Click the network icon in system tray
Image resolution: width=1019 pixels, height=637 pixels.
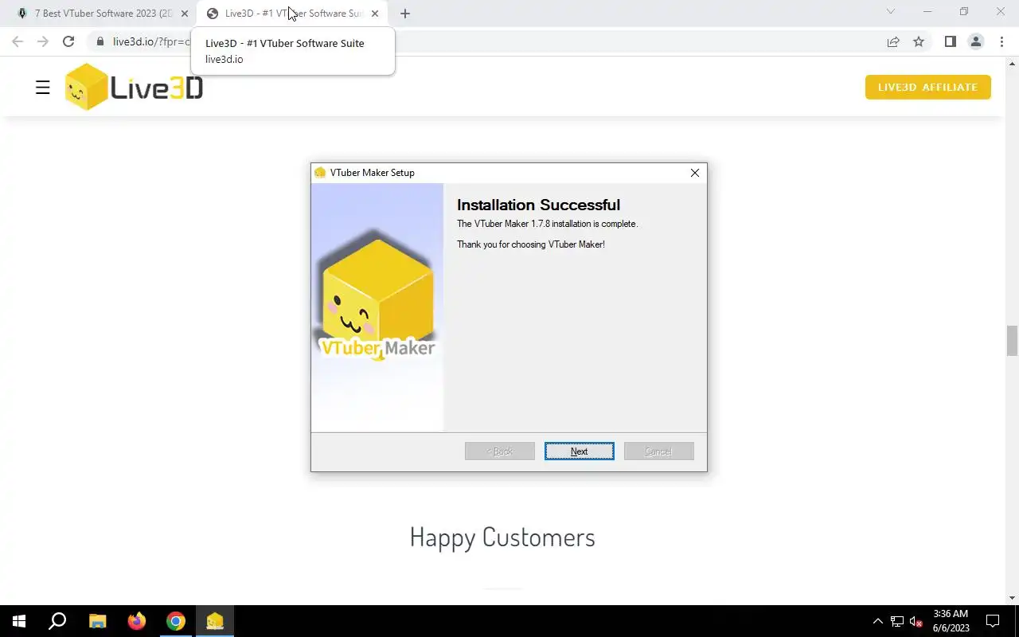click(x=897, y=621)
